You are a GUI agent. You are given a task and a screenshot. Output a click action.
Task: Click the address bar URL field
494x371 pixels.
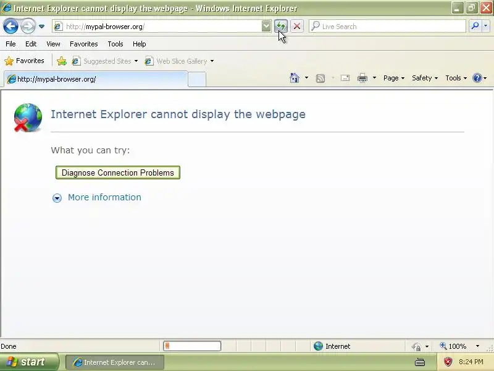[x=157, y=27]
